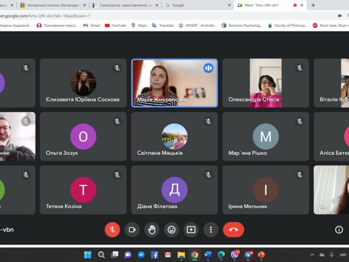
Task: Open Telegram from the taskbar
Action: click(x=248, y=255)
